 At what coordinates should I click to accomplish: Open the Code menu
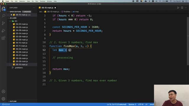[7, 1]
